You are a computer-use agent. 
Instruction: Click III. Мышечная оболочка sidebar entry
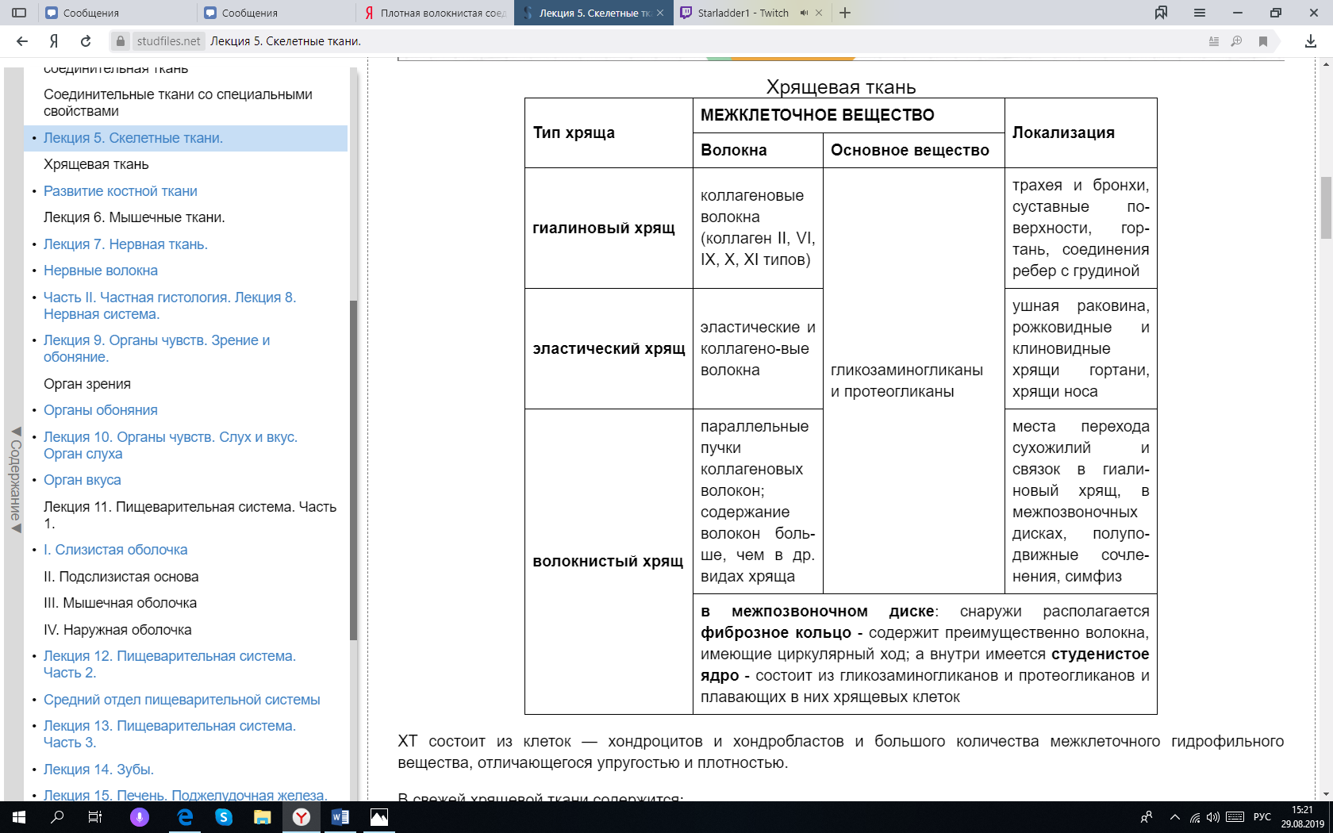click(x=120, y=603)
